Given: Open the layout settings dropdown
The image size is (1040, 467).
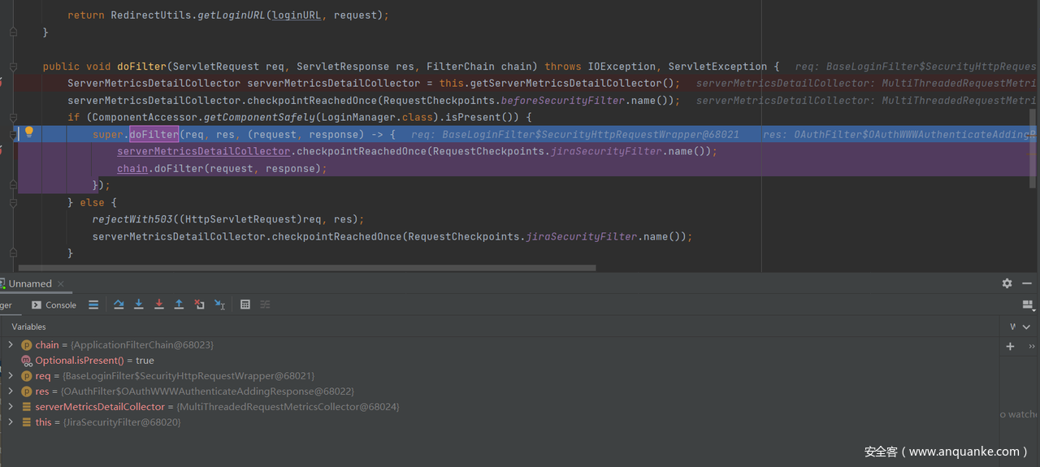Looking at the screenshot, I should coord(1028,305).
